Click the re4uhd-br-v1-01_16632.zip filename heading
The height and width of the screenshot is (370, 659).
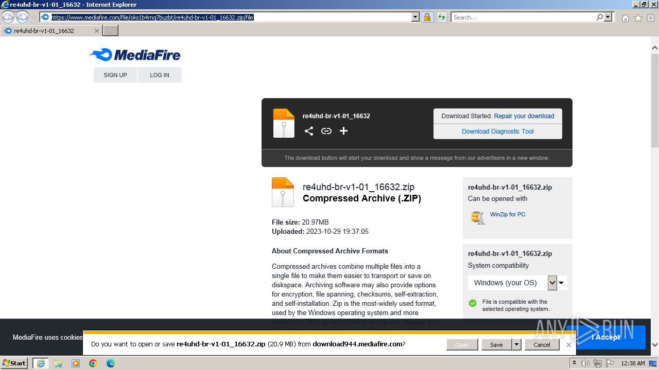(358, 187)
